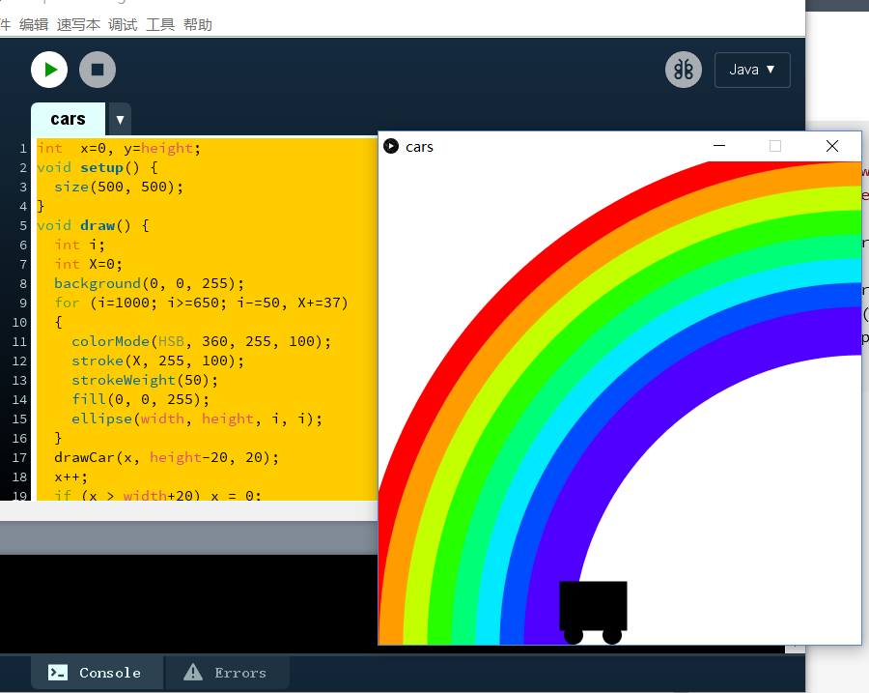Click the strokeWeight(50) line

(145, 380)
